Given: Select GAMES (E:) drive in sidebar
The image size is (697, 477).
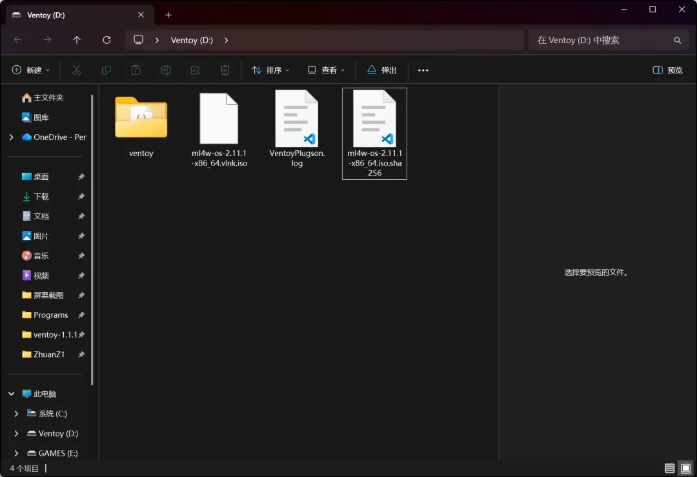Looking at the screenshot, I should (52, 453).
